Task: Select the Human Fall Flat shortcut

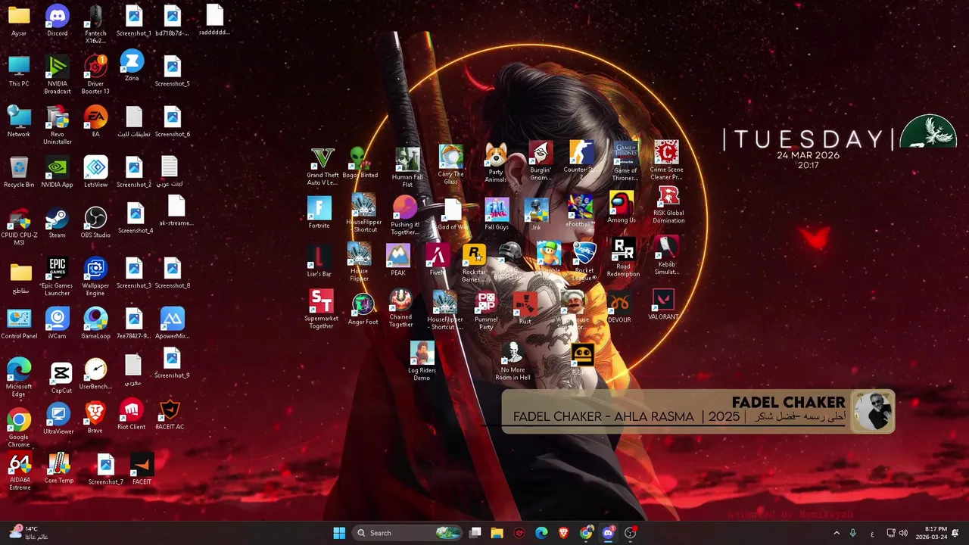Action: click(407, 168)
